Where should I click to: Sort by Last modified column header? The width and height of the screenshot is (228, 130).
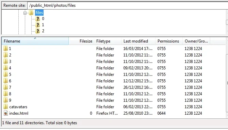[x=138, y=41]
